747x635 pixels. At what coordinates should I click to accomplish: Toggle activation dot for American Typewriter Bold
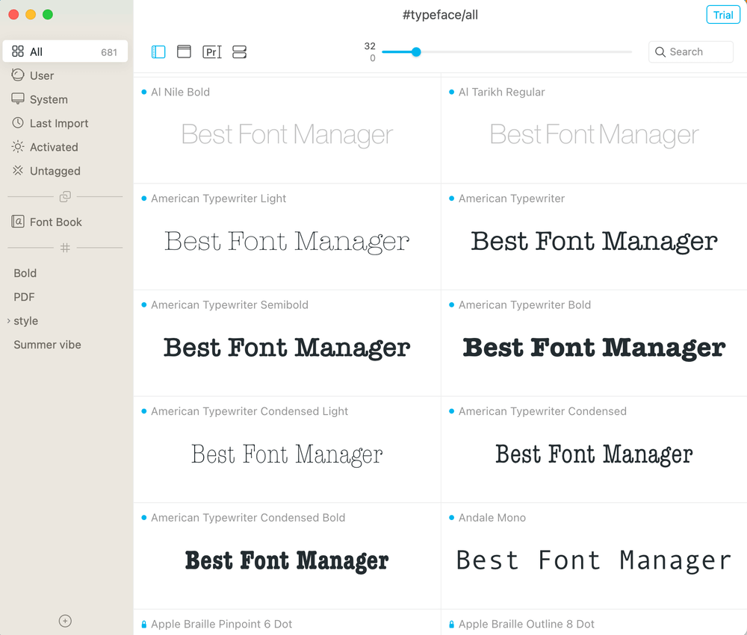coord(452,304)
